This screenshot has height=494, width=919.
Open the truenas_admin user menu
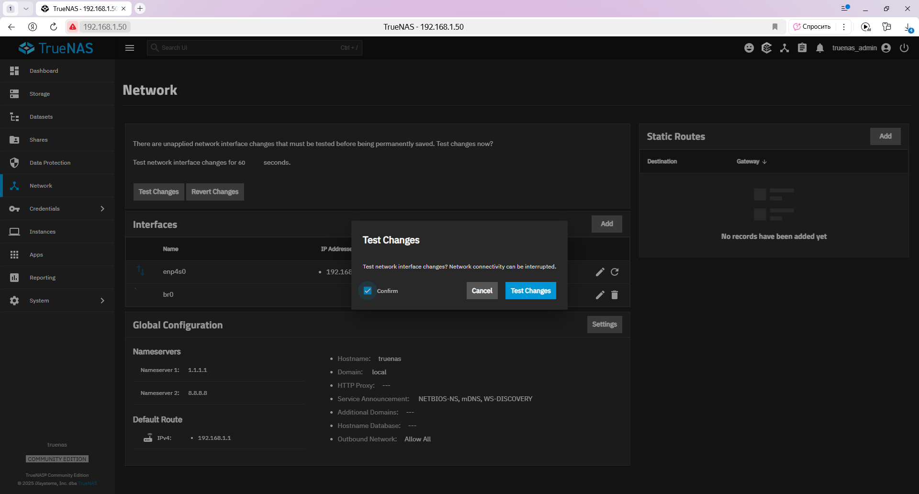coord(862,48)
